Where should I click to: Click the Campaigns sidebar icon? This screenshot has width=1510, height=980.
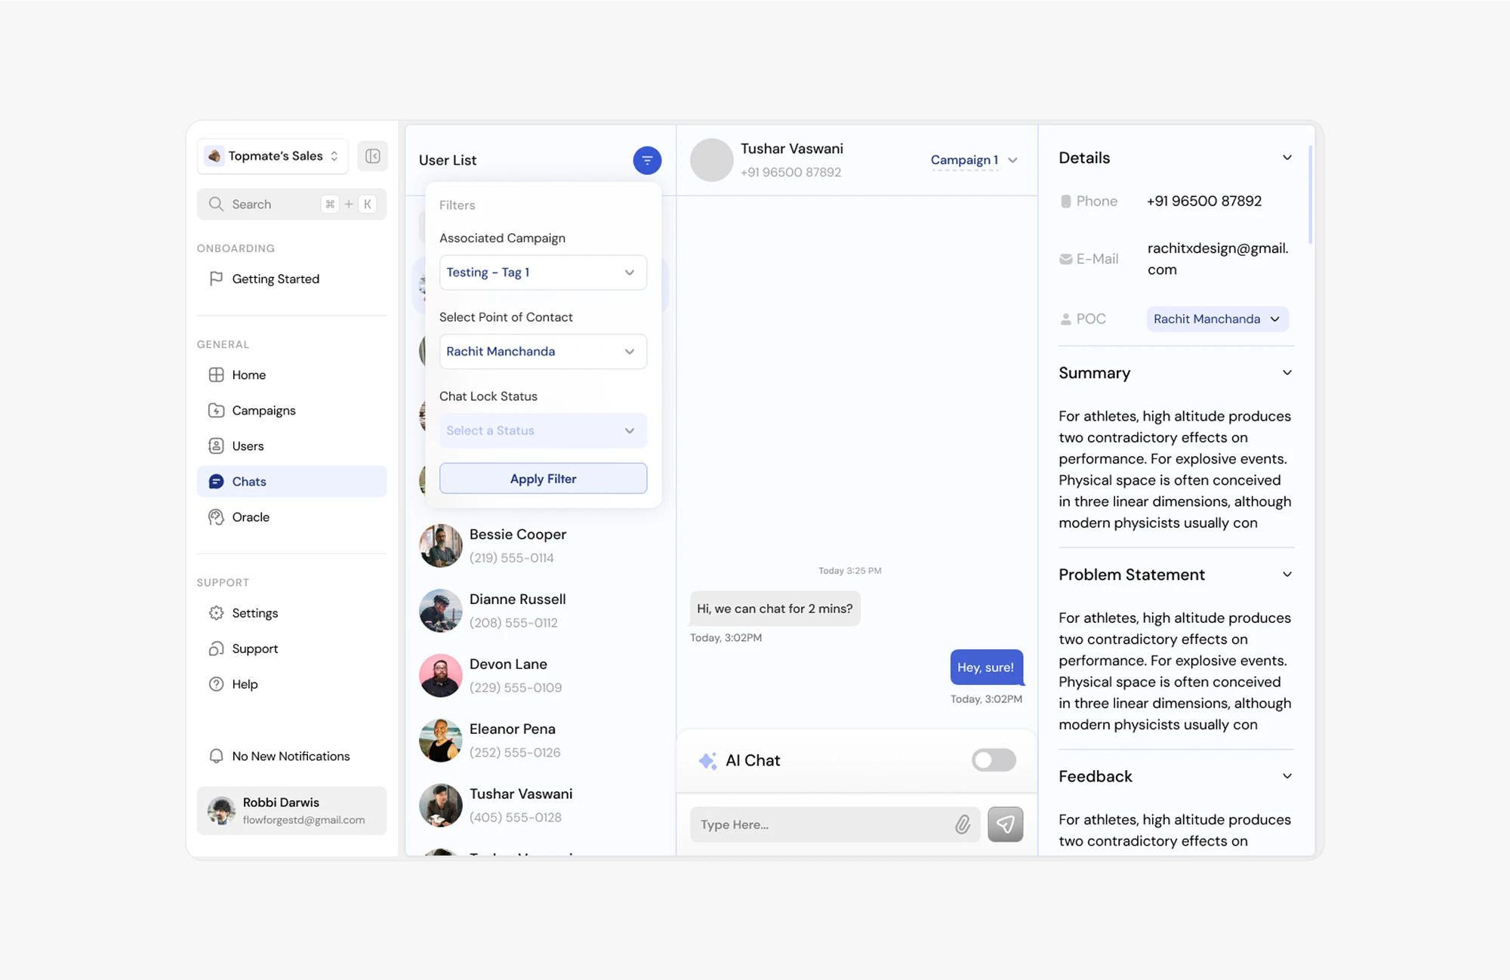[217, 410]
